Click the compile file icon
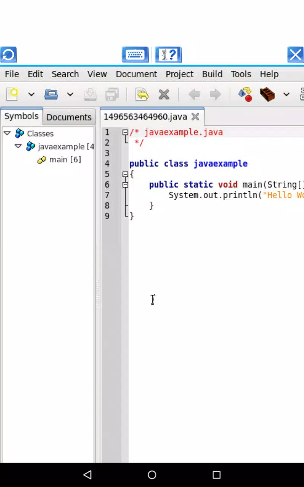The width and height of the screenshot is (304, 487). click(245, 94)
